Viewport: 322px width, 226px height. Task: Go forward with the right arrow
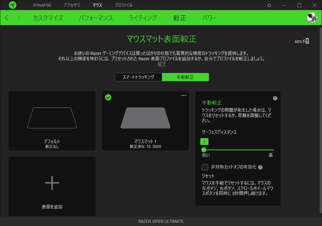pos(19,18)
